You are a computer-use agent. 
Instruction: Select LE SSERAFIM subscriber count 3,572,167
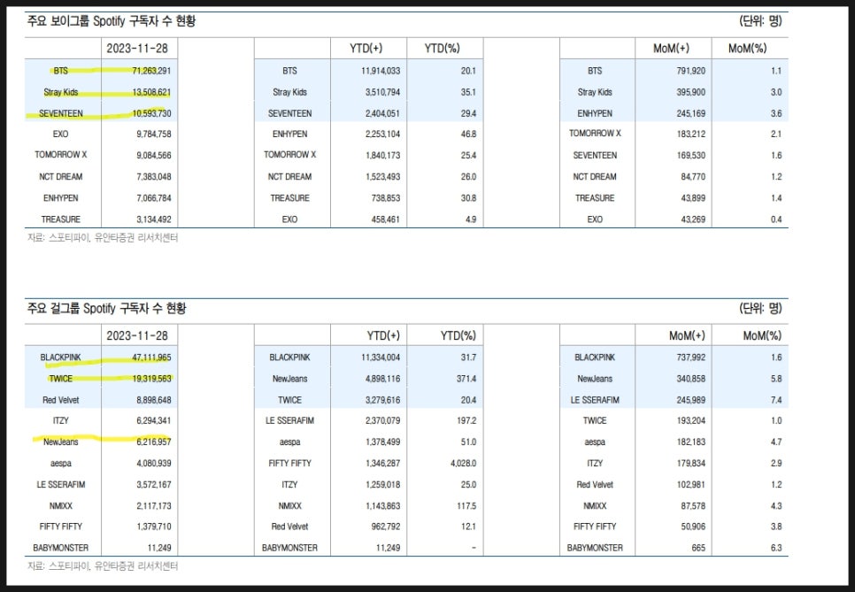(153, 485)
